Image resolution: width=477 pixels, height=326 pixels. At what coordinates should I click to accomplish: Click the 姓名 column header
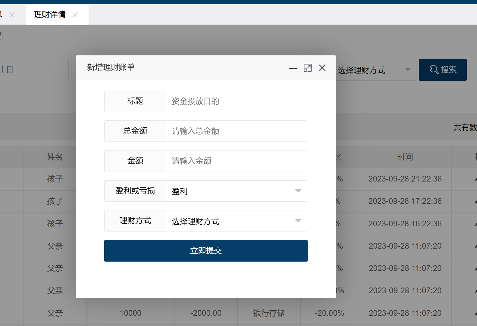(x=55, y=157)
